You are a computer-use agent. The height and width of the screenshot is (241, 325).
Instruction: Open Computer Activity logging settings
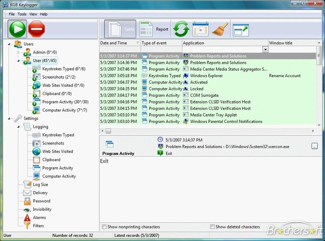(59, 176)
